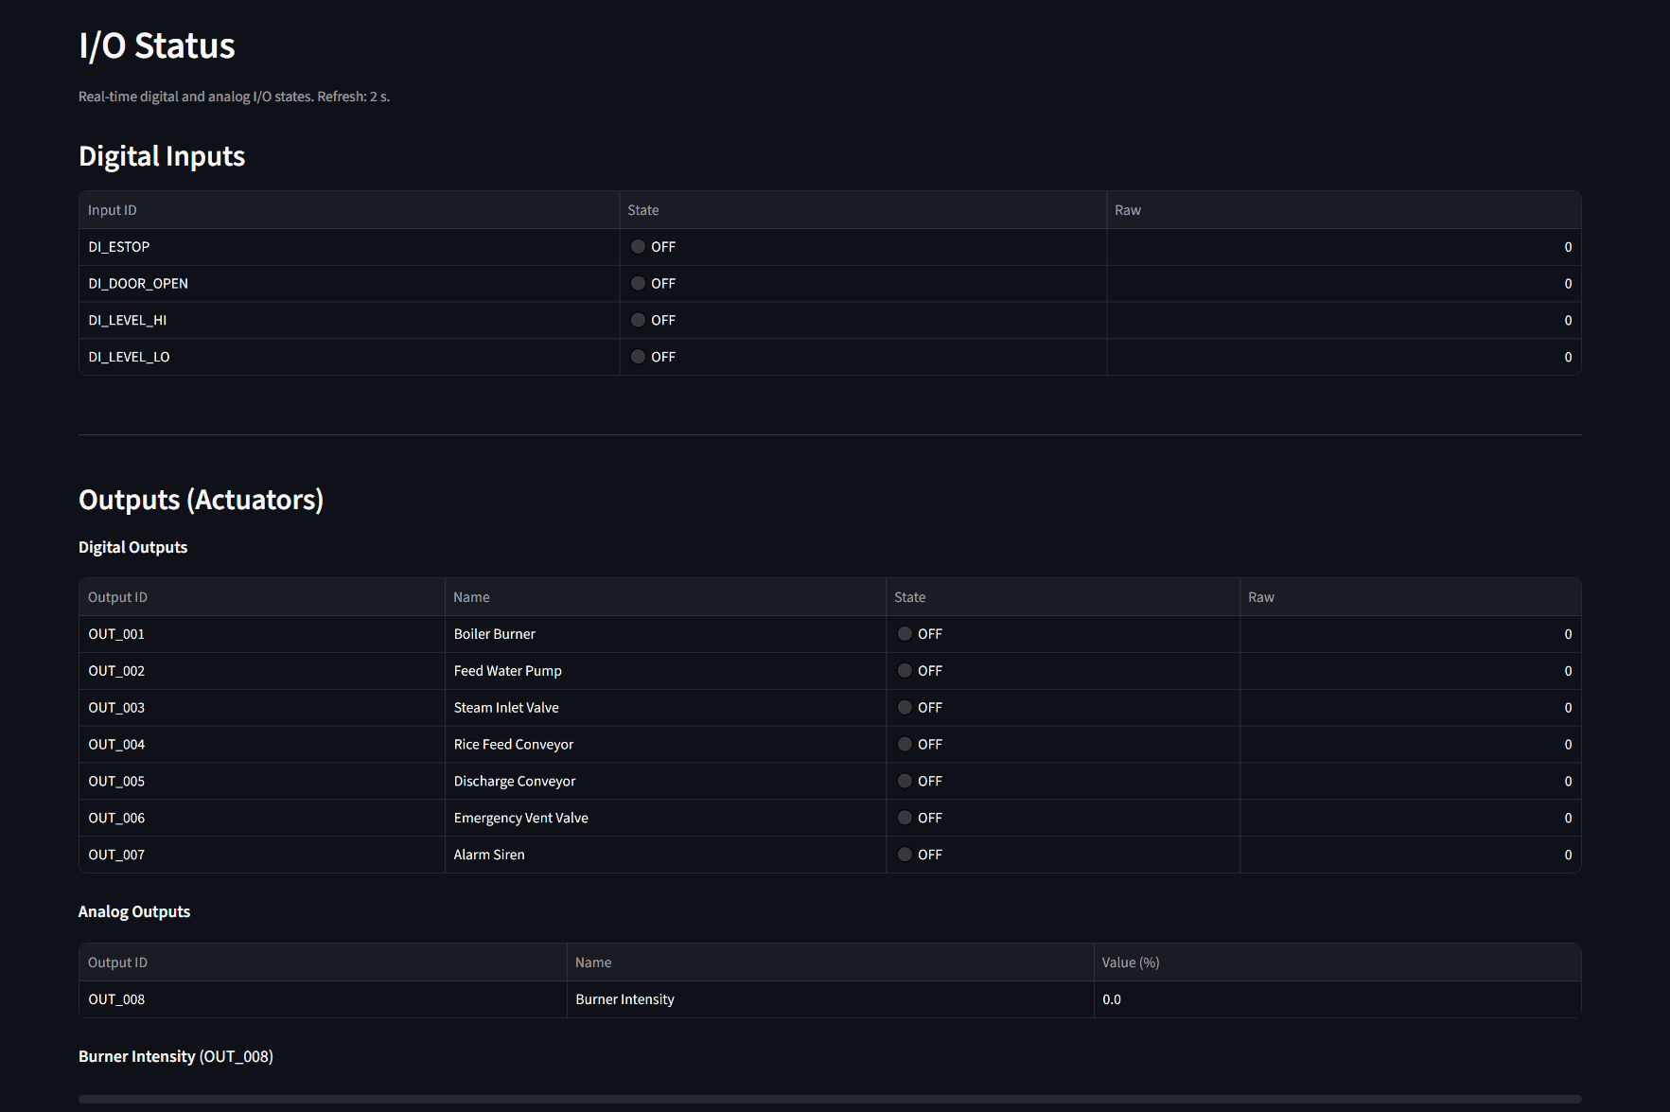Screen dimensions: 1670x1112
Task: Click the Feed Water Pump state dot
Action: 905,670
